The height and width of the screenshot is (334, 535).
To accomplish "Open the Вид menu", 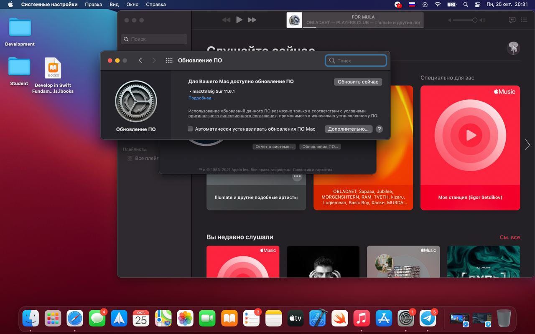I will pos(114,5).
